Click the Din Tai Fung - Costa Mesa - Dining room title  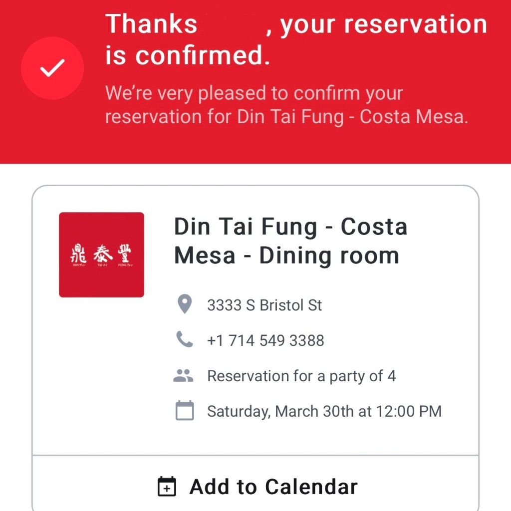point(290,241)
